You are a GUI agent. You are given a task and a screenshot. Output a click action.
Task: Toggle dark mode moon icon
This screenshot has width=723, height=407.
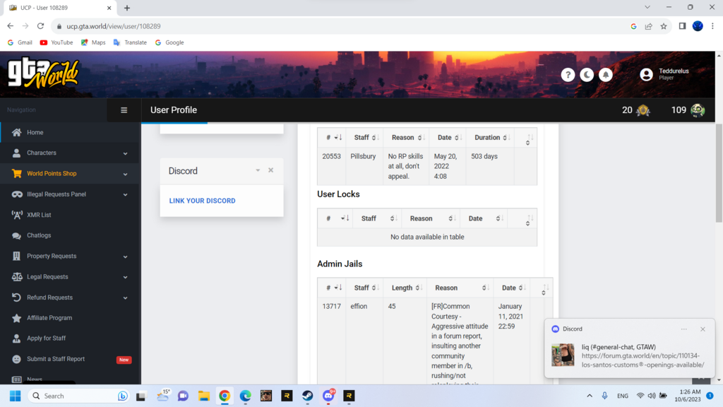[x=587, y=75]
